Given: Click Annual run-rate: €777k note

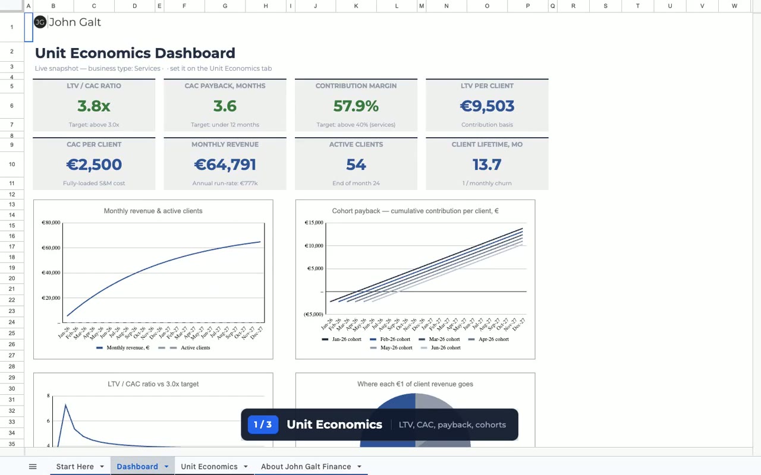Looking at the screenshot, I should [225, 183].
